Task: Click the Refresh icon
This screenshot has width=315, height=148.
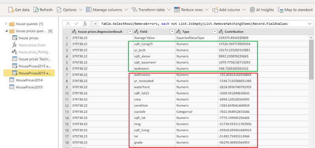Action: (x=36, y=9)
